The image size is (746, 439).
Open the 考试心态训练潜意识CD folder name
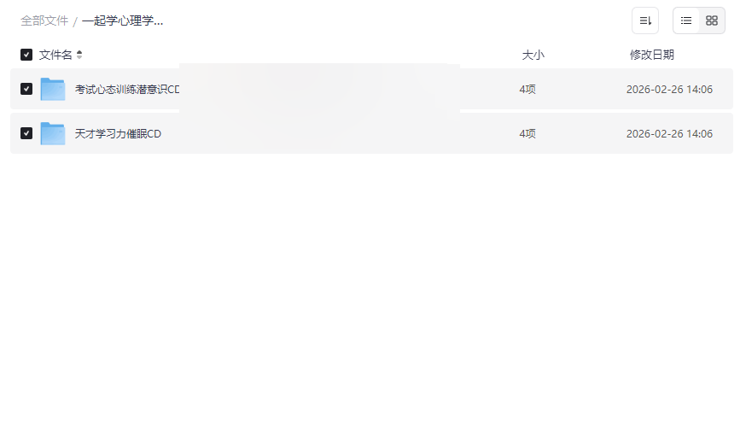tap(127, 89)
